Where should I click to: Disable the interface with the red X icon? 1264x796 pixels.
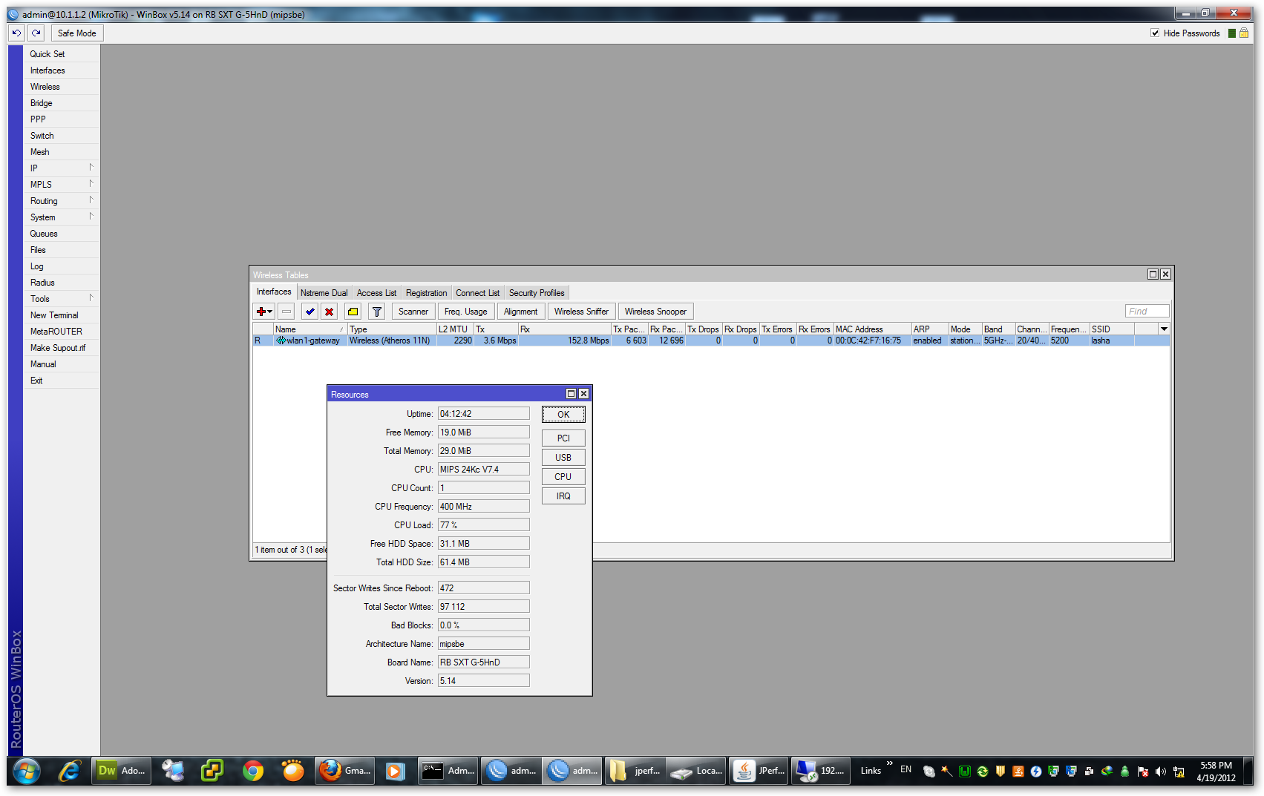coord(330,312)
